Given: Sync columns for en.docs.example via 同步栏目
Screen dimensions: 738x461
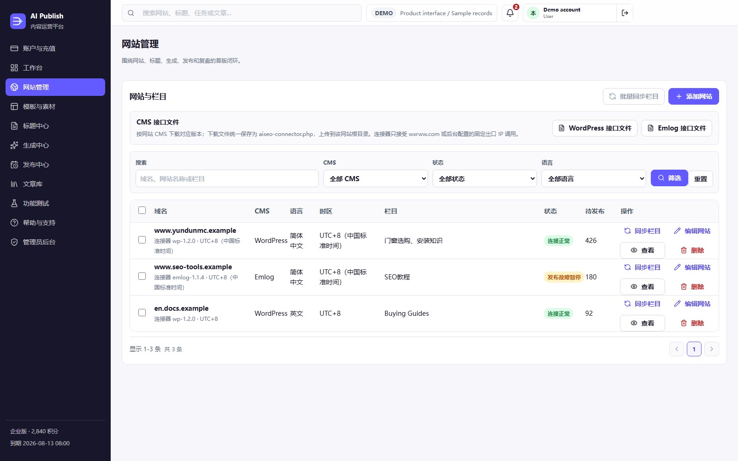Looking at the screenshot, I should pos(643,304).
